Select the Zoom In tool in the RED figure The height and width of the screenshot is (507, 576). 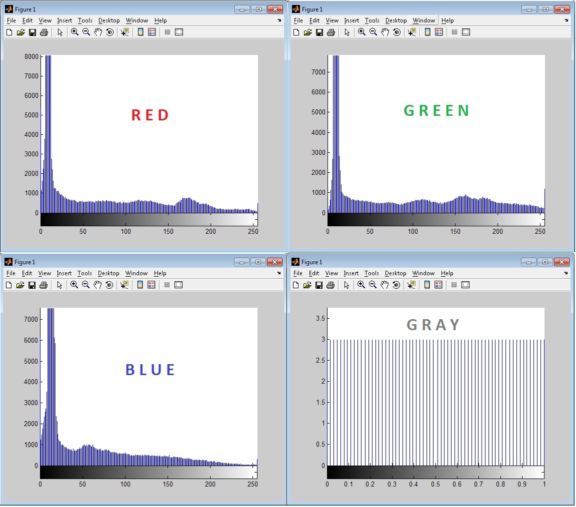(74, 32)
